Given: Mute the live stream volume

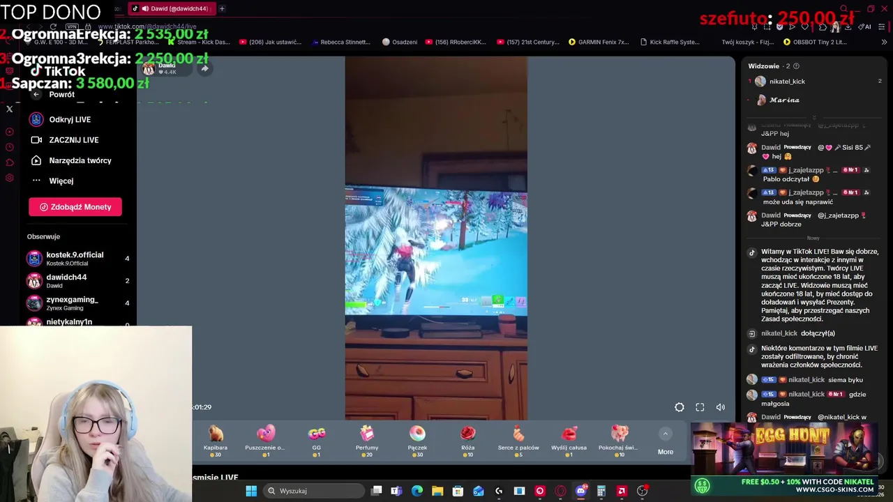Looking at the screenshot, I should click(x=721, y=407).
